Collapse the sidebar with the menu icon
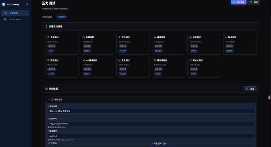 point(27,4)
